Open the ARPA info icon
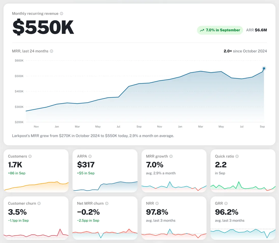Screen dimensions: 279x243 [x=90, y=156]
